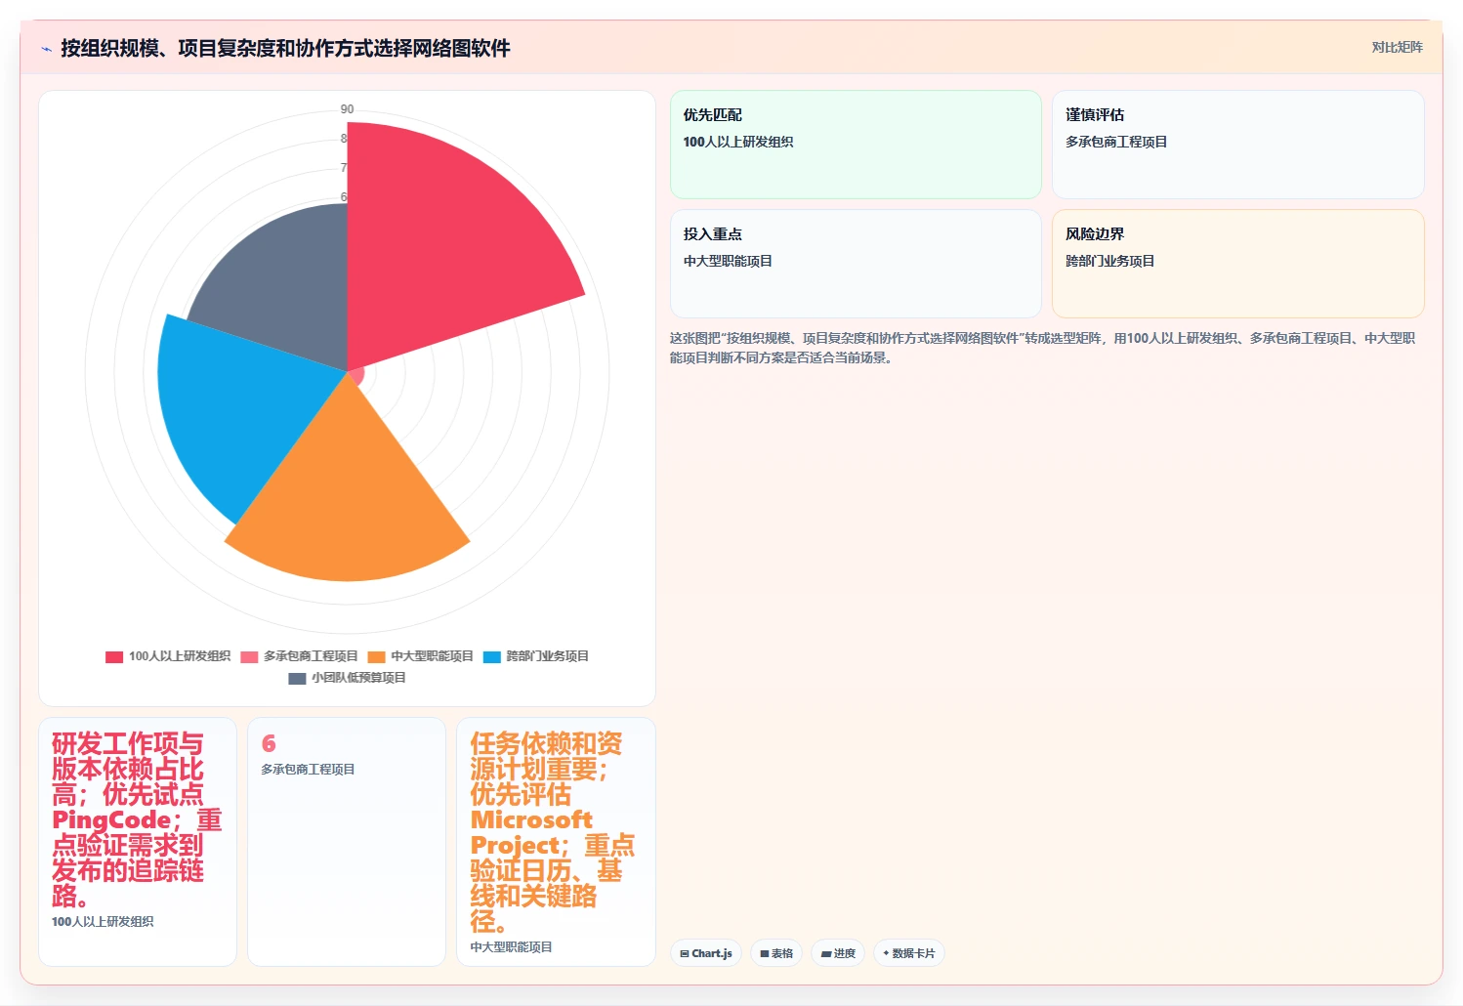The height and width of the screenshot is (1006, 1463).
Task: Click the 90 axis tick label
Action: click(347, 109)
